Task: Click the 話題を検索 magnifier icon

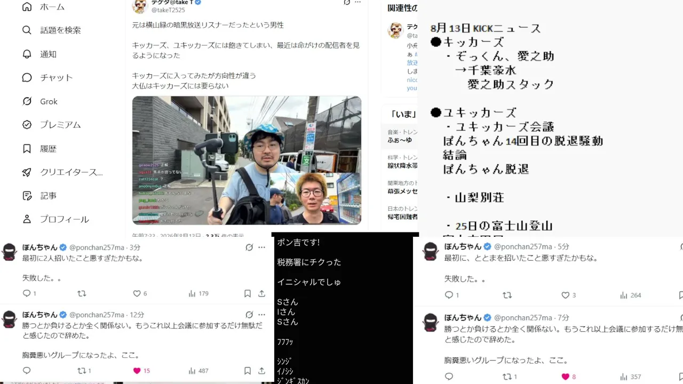Action: point(27,30)
